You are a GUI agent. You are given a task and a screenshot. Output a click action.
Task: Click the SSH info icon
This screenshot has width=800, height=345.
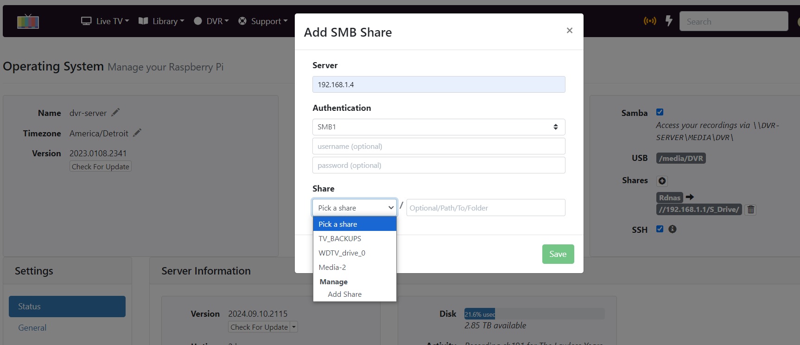pyautogui.click(x=672, y=229)
